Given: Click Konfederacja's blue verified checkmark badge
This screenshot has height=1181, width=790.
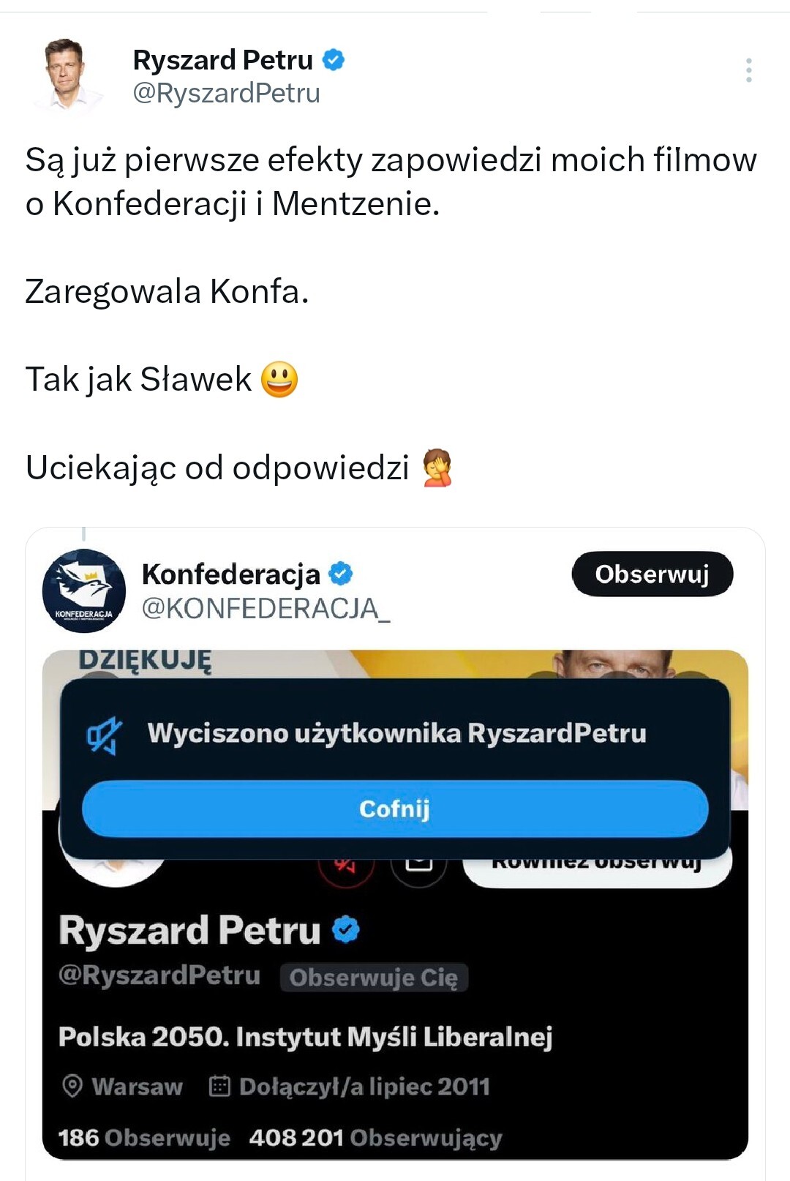Looking at the screenshot, I should coord(341,574).
